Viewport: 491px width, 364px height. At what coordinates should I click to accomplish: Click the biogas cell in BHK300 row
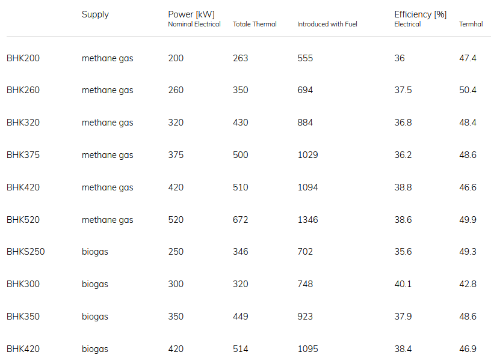pos(95,284)
